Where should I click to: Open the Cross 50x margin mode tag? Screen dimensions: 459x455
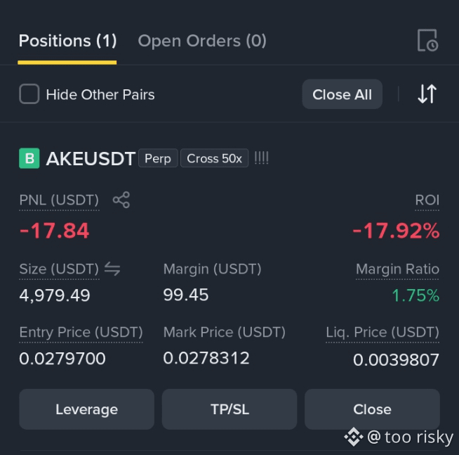[214, 158]
